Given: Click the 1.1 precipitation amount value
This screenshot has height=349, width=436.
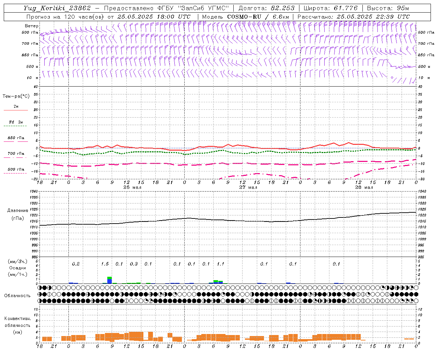Looking at the screenshot, I should [x=221, y=264].
